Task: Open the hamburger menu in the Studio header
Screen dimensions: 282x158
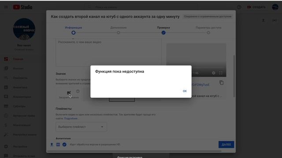Action: click(6, 7)
